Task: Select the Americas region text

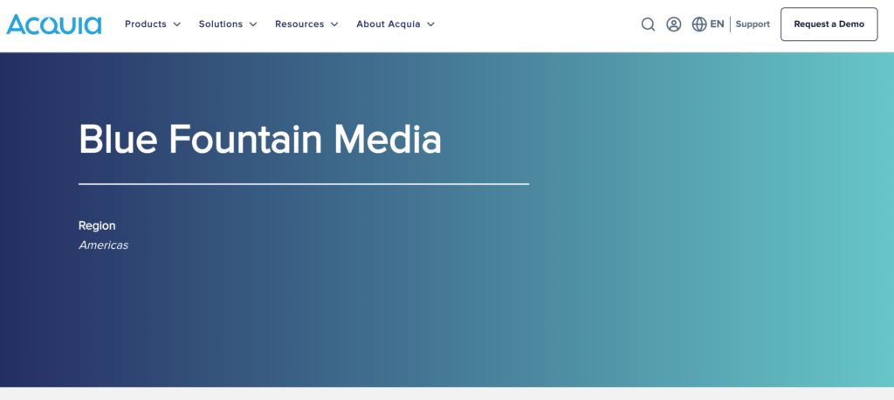Action: 103,245
